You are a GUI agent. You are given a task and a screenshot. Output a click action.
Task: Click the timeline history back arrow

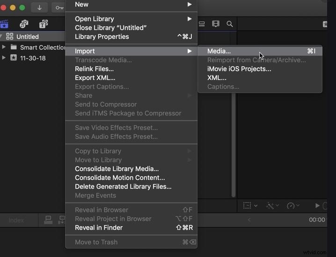(249, 220)
